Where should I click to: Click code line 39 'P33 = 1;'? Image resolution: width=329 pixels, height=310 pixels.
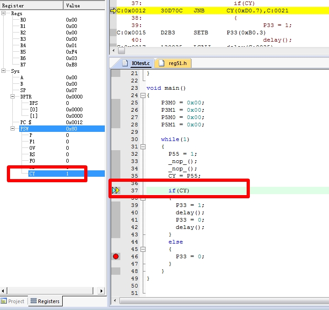click(190, 205)
